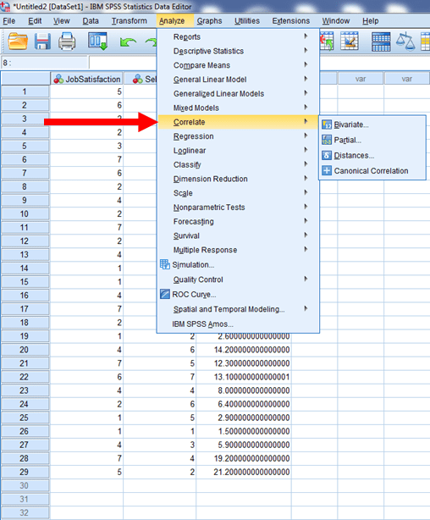Choose Simulation... from Analyze menu
Viewport: 430px width, 520px height.
238,264
